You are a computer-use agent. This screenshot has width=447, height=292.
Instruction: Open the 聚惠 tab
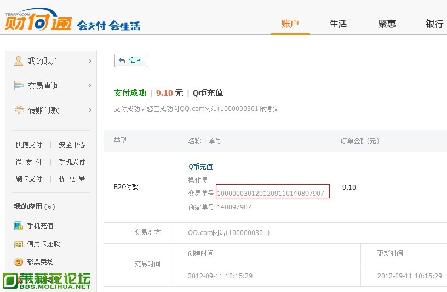tap(387, 24)
